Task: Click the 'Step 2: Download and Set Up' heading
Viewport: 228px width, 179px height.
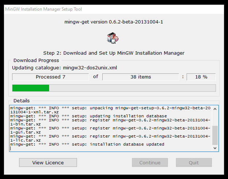Action: tap(114, 53)
